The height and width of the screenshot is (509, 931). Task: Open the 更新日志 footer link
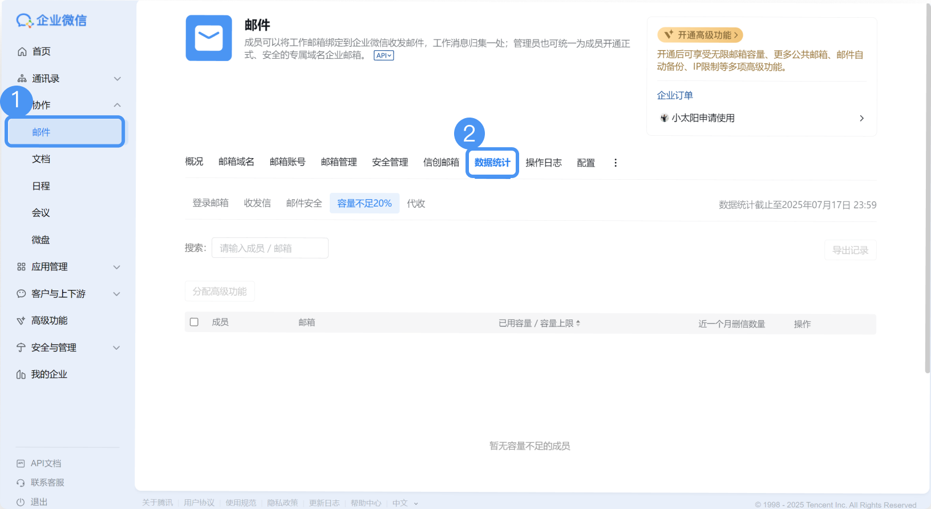324,503
